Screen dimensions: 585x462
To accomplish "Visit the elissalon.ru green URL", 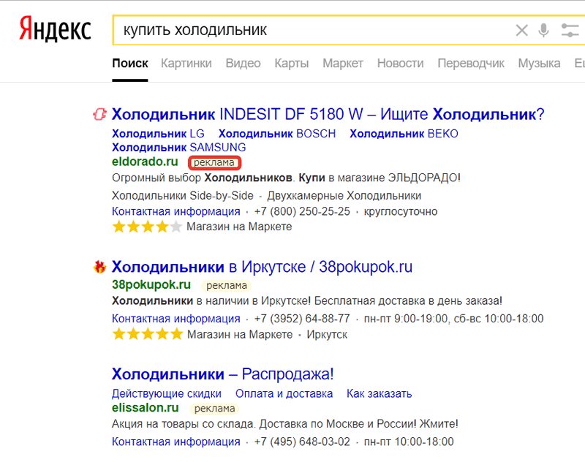I will [x=146, y=408].
